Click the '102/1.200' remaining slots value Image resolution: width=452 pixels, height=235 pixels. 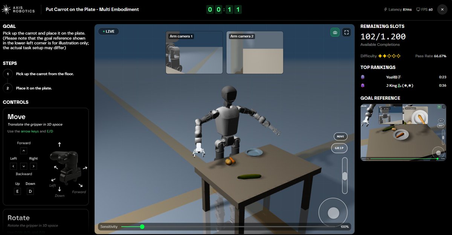click(383, 37)
